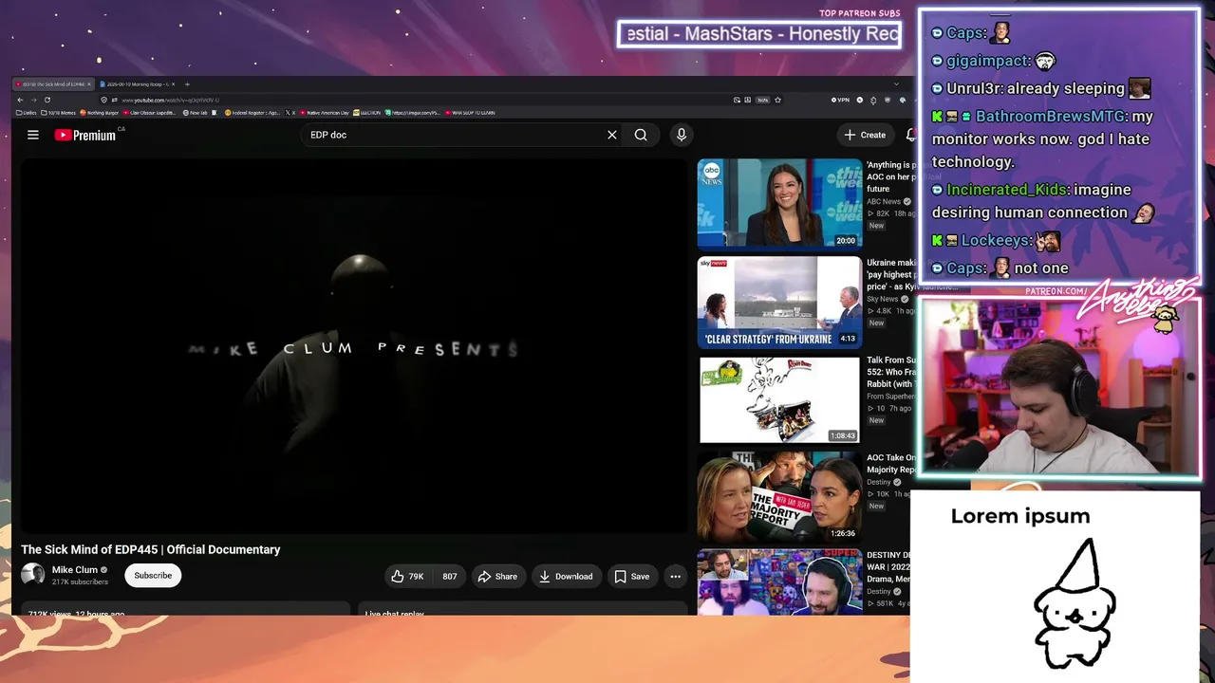Open the Create menu

point(865,135)
